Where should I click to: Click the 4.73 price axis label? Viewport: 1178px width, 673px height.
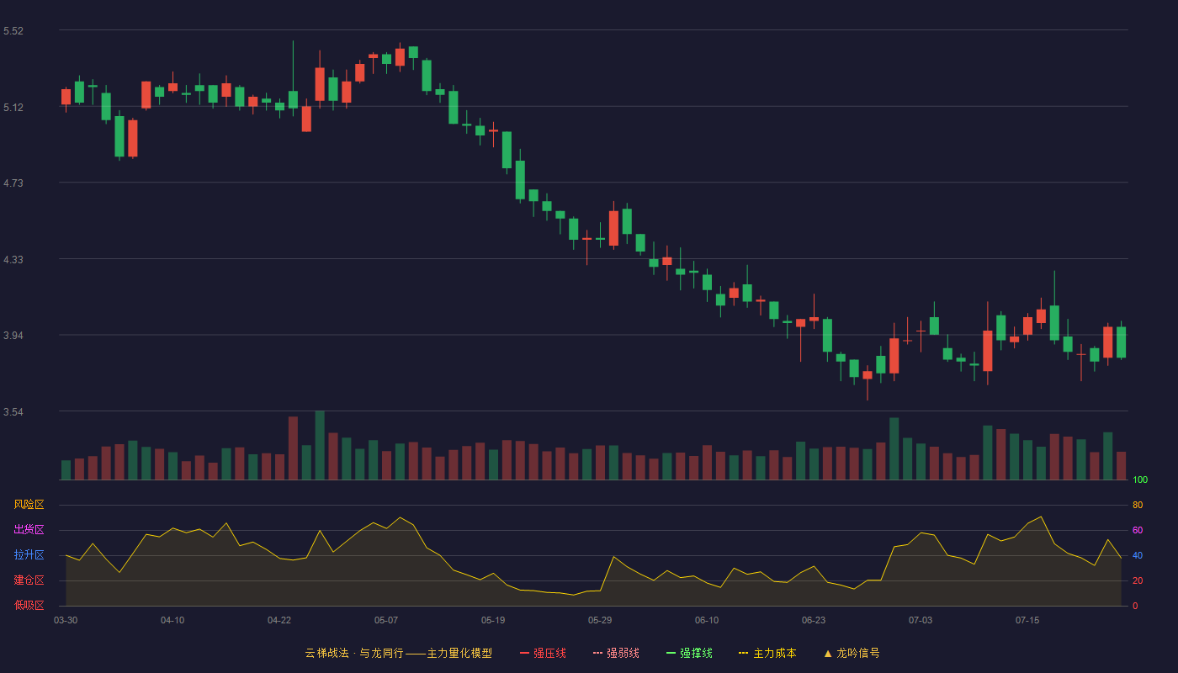coord(13,183)
